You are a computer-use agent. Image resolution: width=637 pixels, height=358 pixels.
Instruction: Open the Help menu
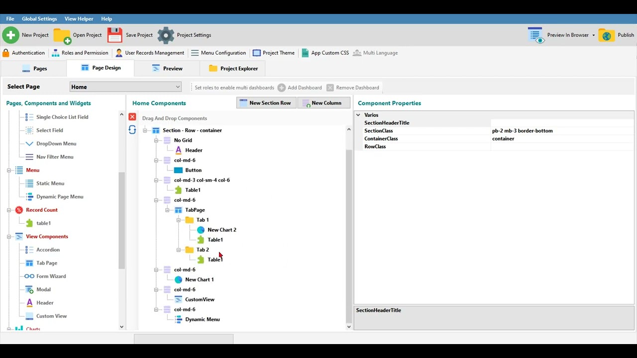click(x=106, y=19)
